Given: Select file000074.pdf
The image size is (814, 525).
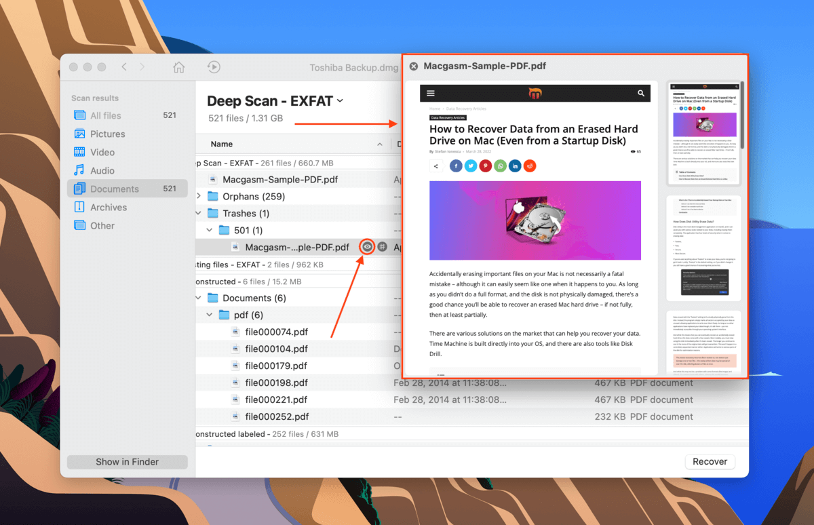Looking at the screenshot, I should pos(276,332).
